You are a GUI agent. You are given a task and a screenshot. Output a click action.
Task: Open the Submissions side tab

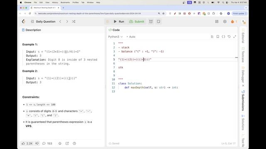243,101
